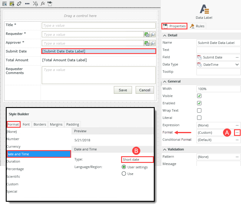Collapse the Validation section

[165, 150]
